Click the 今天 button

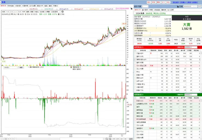tap(200, 7)
